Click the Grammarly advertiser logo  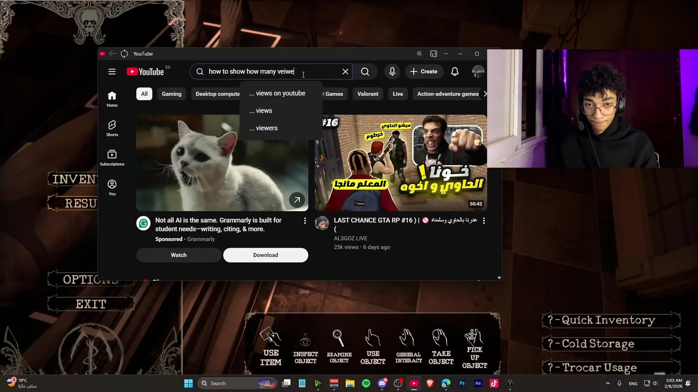(143, 223)
